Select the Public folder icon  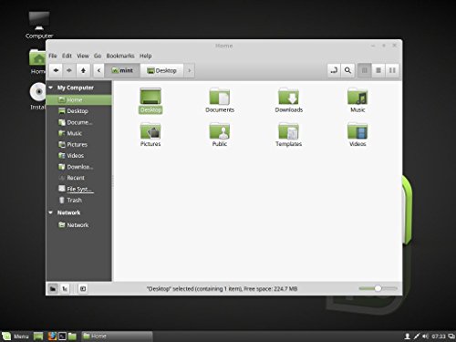point(220,135)
